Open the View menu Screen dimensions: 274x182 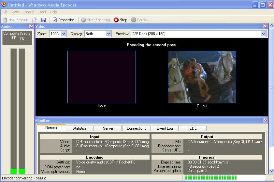point(15,12)
